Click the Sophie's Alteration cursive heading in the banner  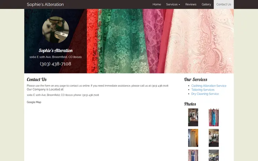click(56, 50)
